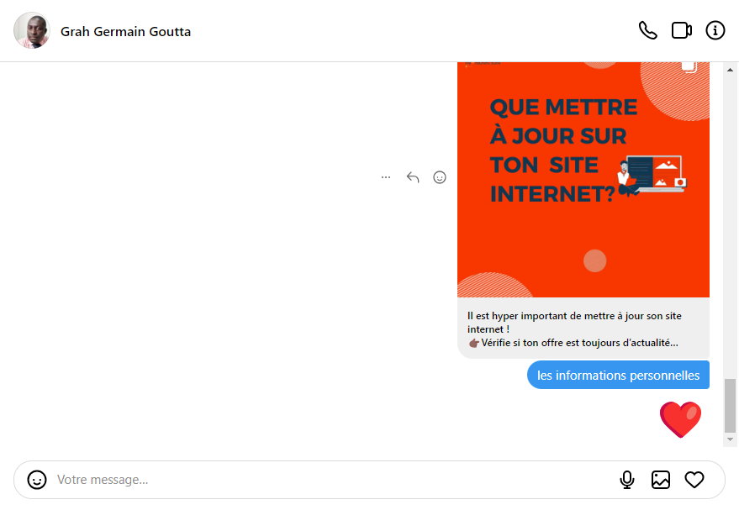Click the carousel icon on the shared post
Image resolution: width=739 pixels, height=510 pixels.
(x=689, y=67)
